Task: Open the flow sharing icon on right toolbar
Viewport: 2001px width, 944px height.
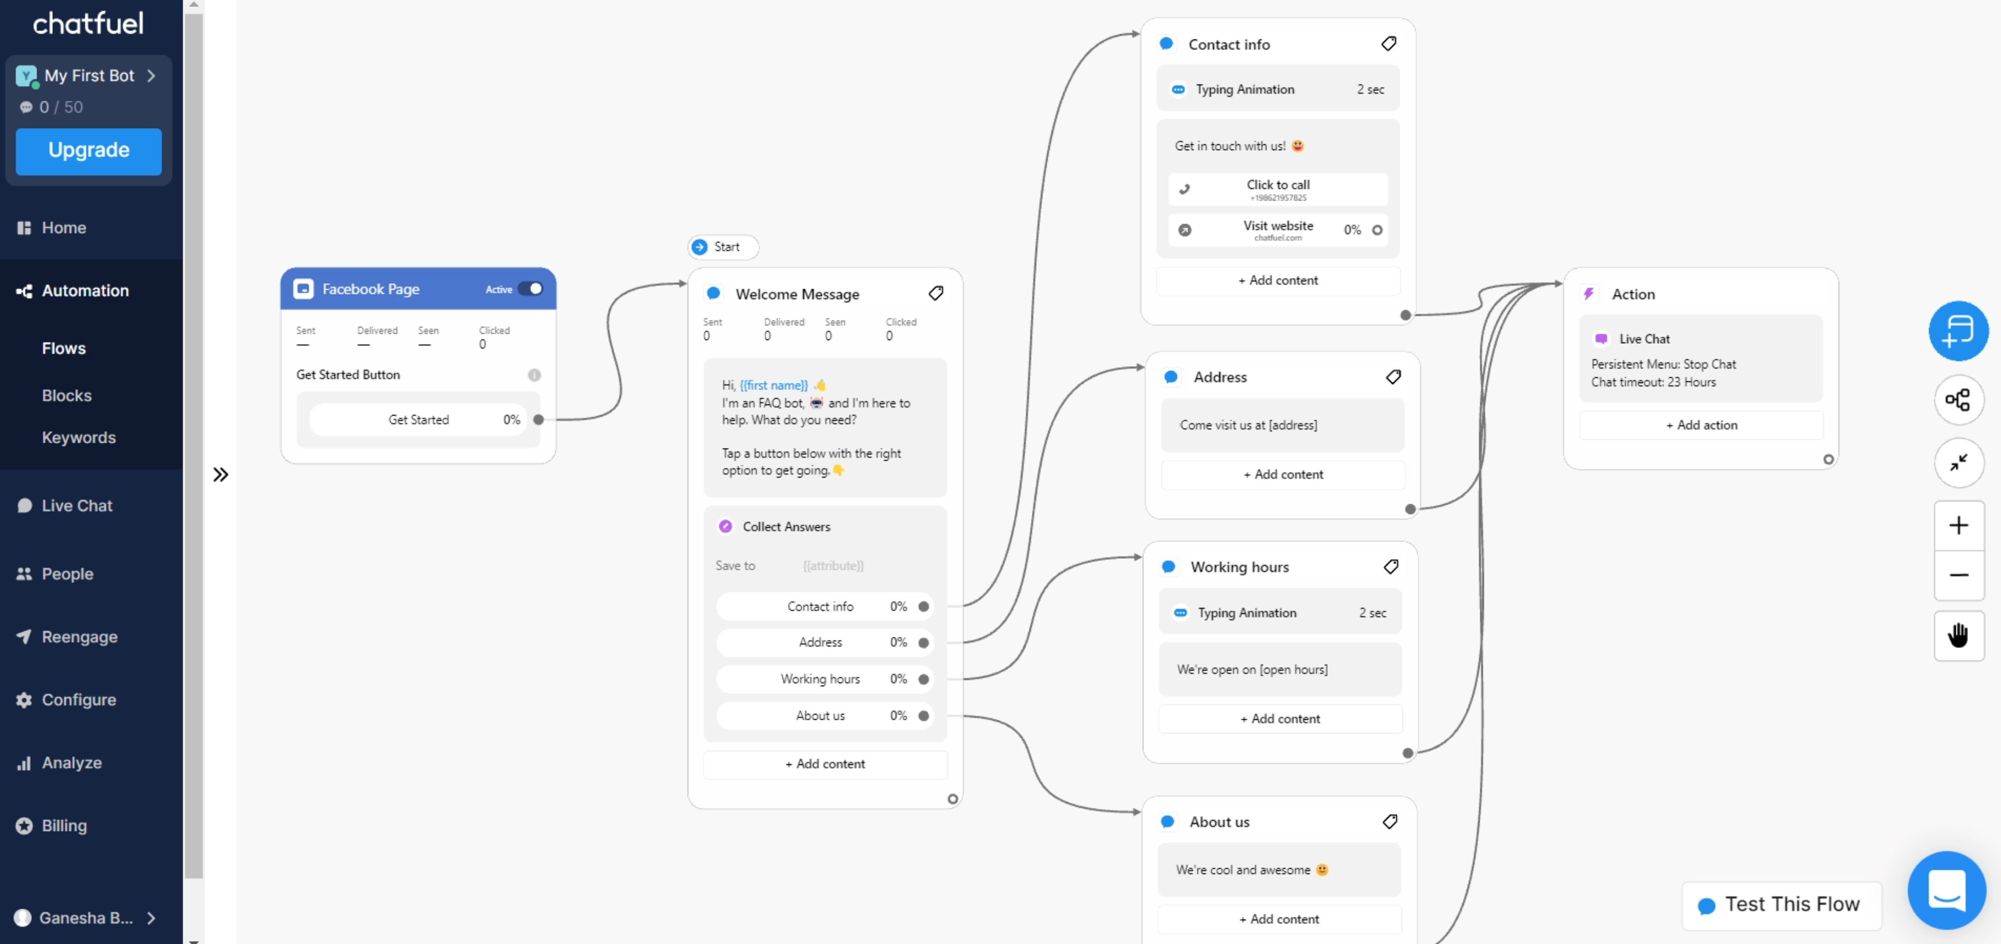Action: [x=1959, y=400]
